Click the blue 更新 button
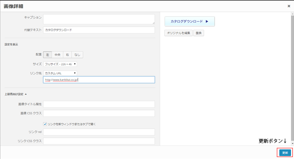 coord(285,153)
